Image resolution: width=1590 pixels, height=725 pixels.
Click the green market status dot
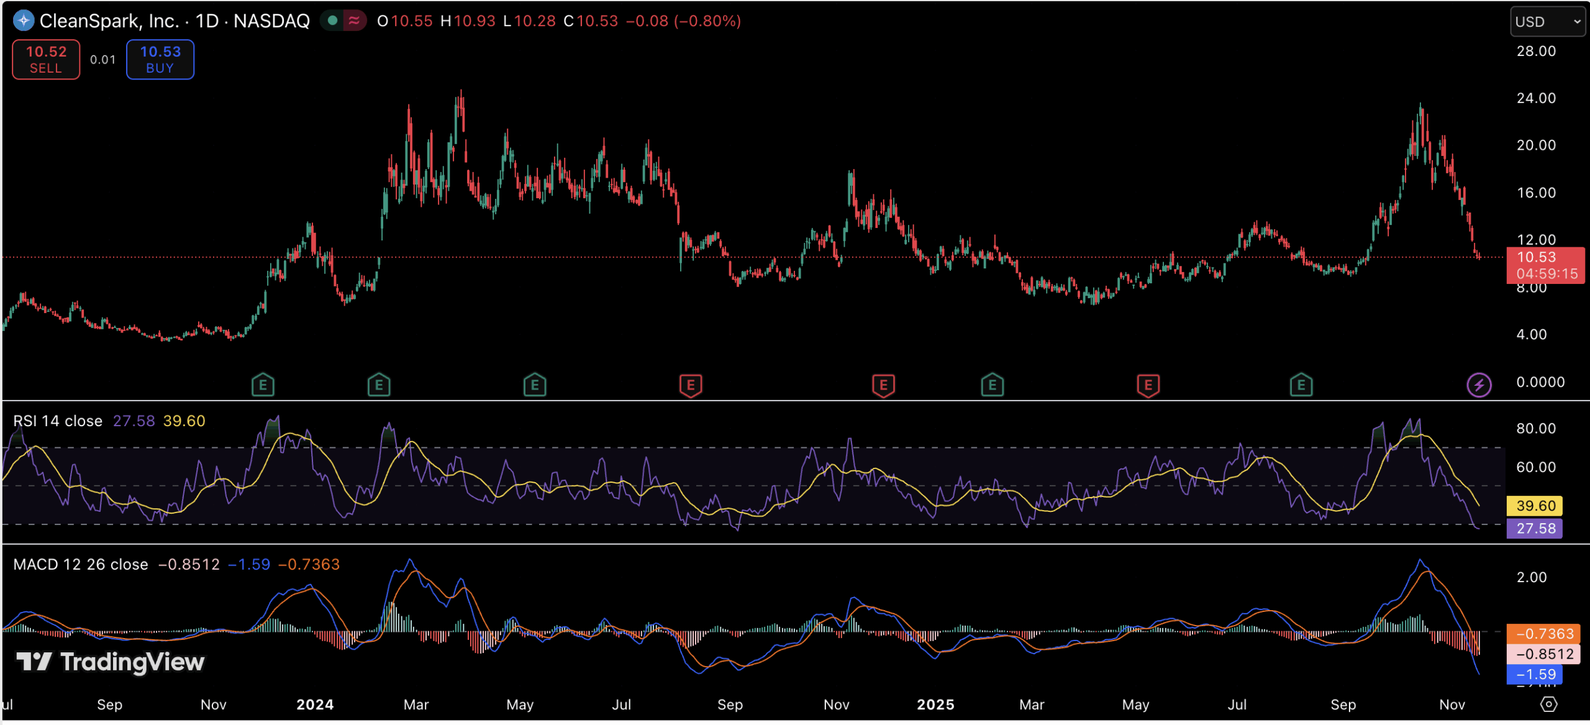pos(333,21)
